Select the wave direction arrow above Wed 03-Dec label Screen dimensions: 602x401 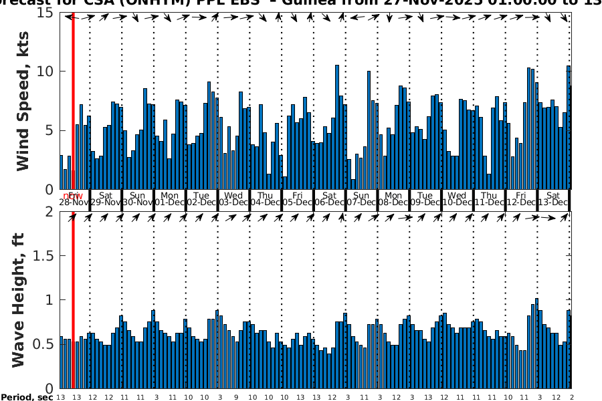pos(231,217)
